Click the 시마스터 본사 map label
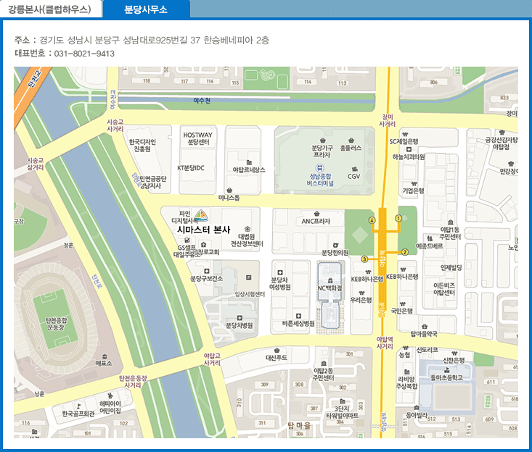Viewport: 532px width, 452px height. pos(203,230)
